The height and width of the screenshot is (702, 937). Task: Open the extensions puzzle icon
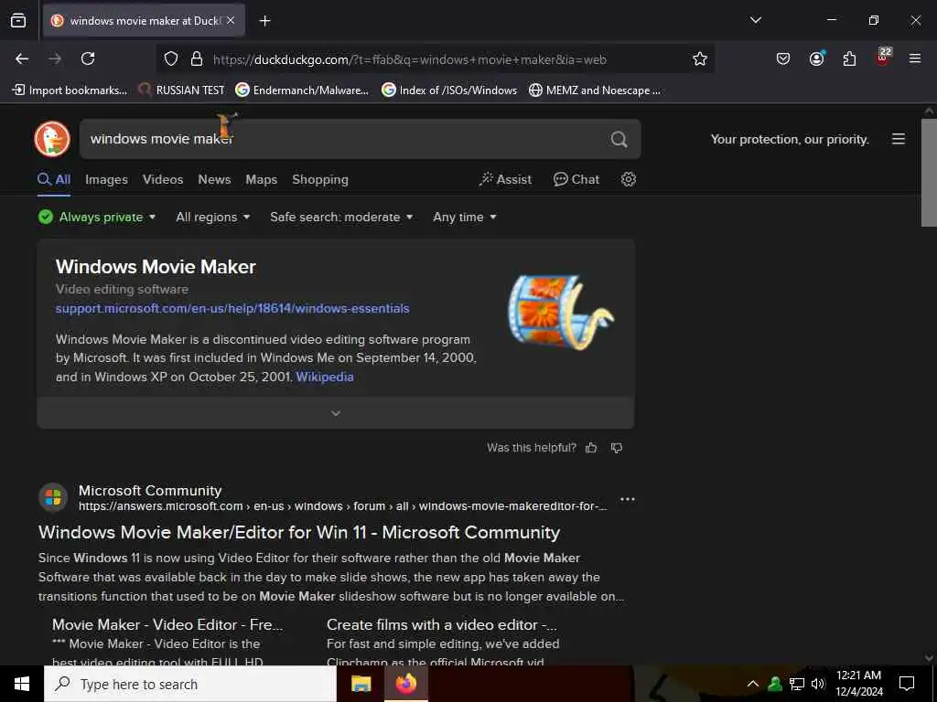point(849,58)
